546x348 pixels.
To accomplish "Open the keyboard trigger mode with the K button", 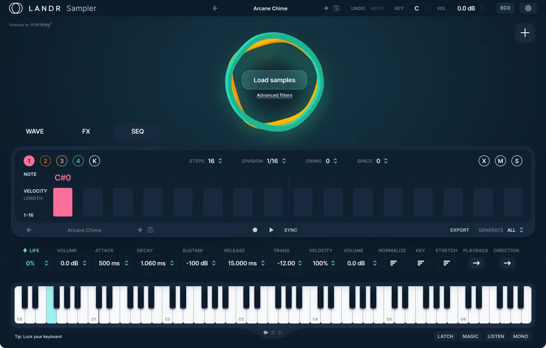I will coord(95,160).
